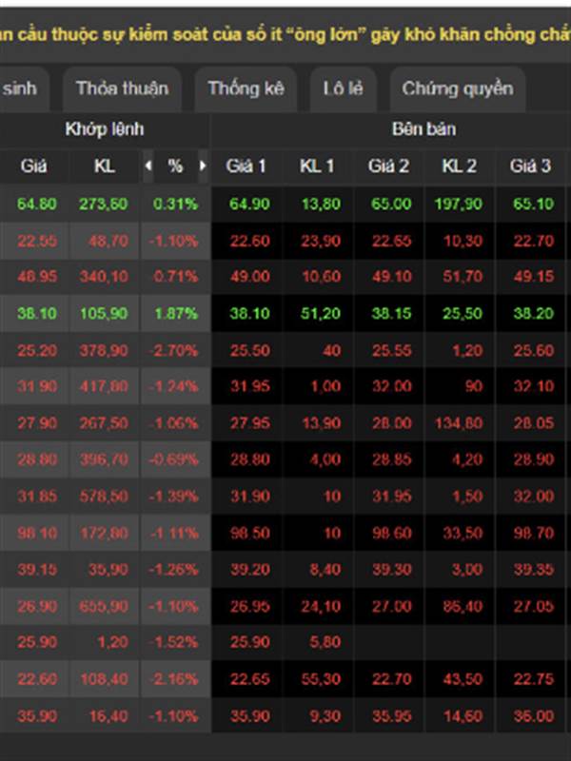This screenshot has height=761, width=571.
Task: Click ask price 49.00
Action: click(x=249, y=277)
